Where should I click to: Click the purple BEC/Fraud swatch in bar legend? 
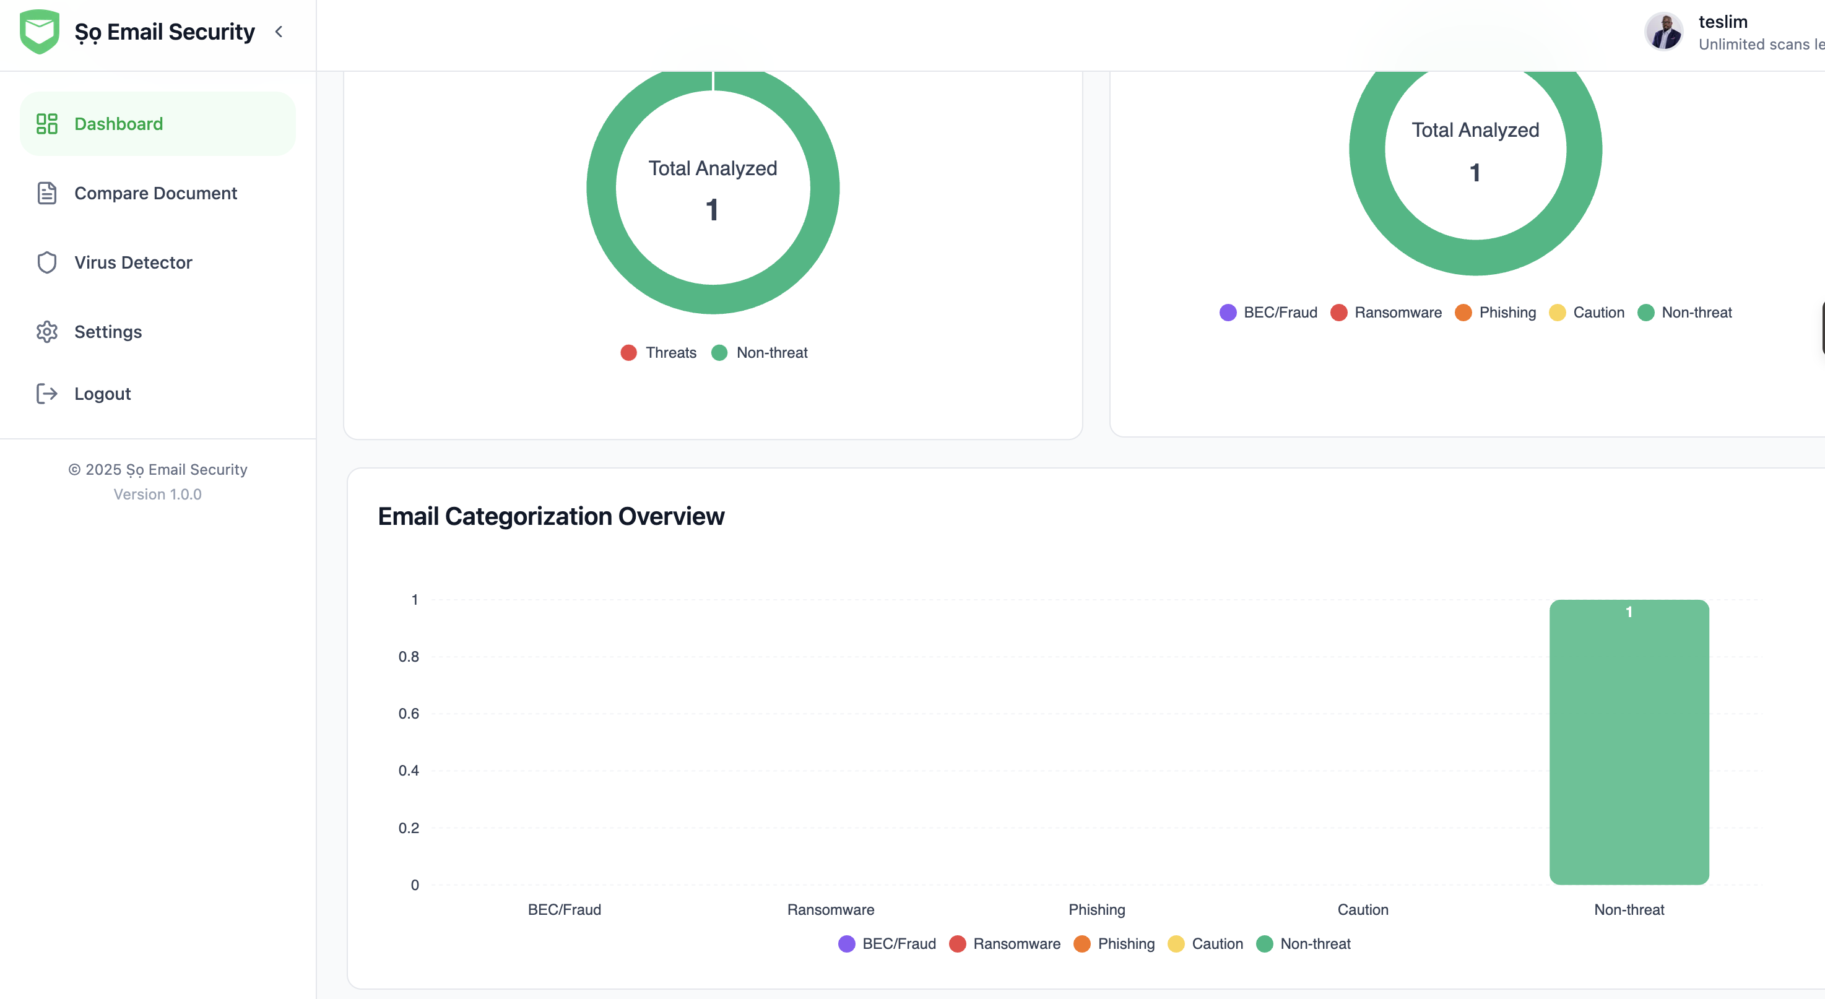pyautogui.click(x=847, y=944)
